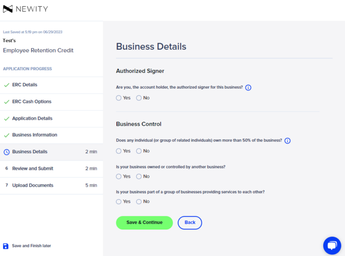345x256 pixels.
Task: Click the Back button
Action: coord(190,222)
